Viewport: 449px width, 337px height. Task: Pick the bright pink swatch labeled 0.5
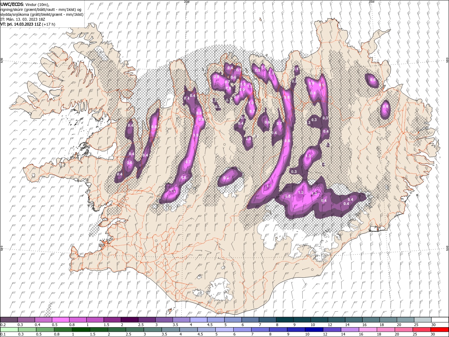60,320
